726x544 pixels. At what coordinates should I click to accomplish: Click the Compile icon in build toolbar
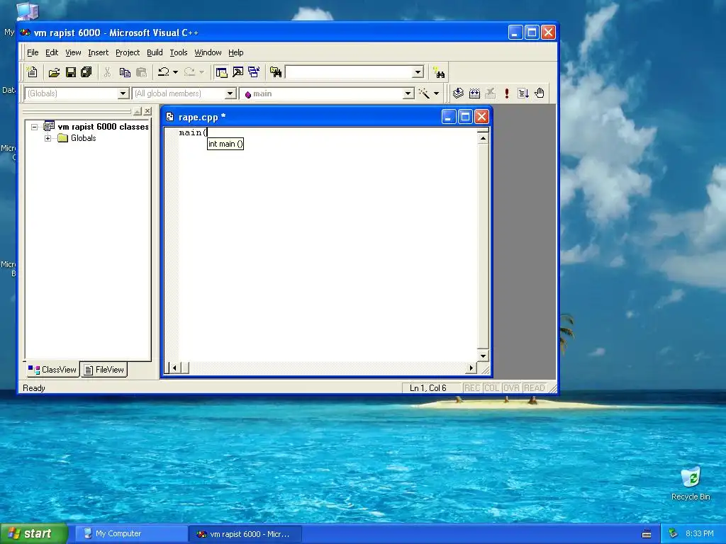[x=458, y=93]
